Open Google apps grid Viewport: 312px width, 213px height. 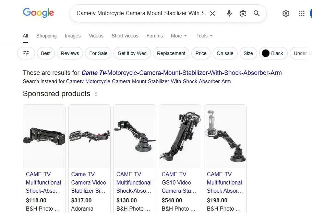point(302,13)
